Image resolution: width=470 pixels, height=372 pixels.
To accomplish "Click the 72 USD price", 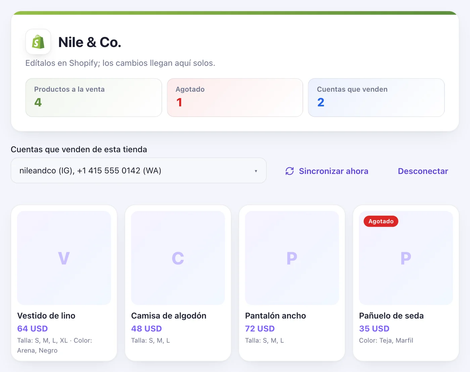I will 260,329.
